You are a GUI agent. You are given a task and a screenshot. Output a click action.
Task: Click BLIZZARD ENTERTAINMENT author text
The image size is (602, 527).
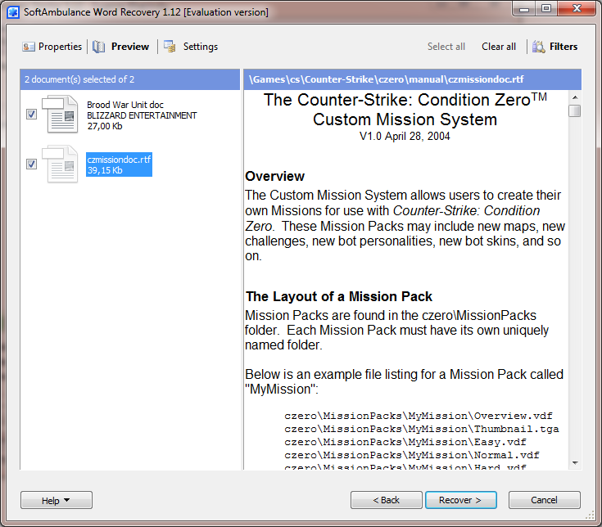click(142, 115)
